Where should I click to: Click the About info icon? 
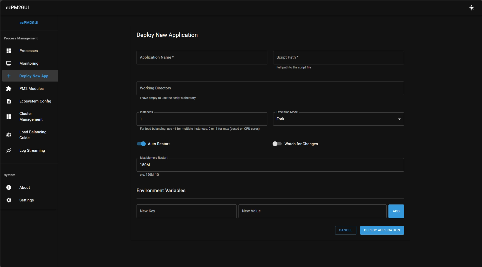9,188
